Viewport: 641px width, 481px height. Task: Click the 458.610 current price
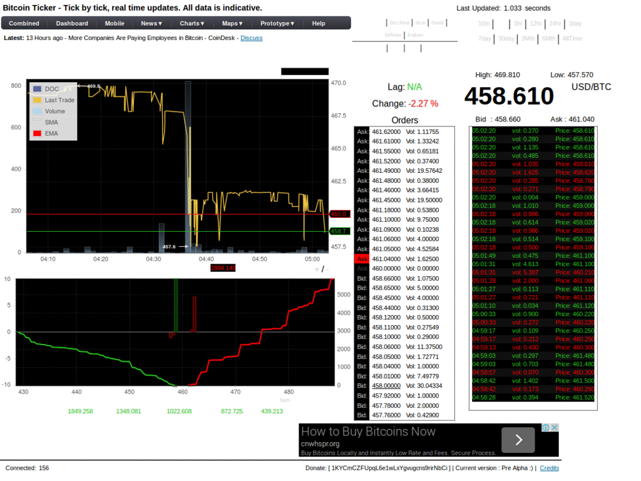509,96
